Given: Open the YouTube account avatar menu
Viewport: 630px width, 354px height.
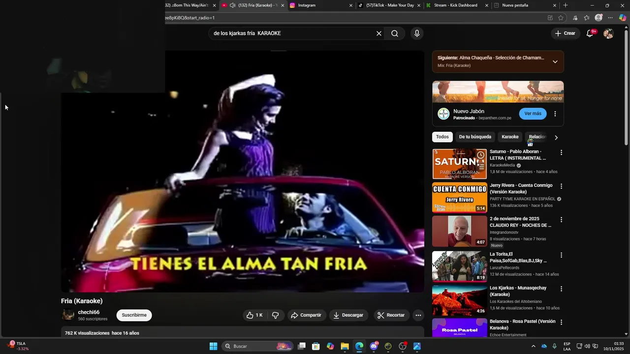Looking at the screenshot, I should point(608,33).
